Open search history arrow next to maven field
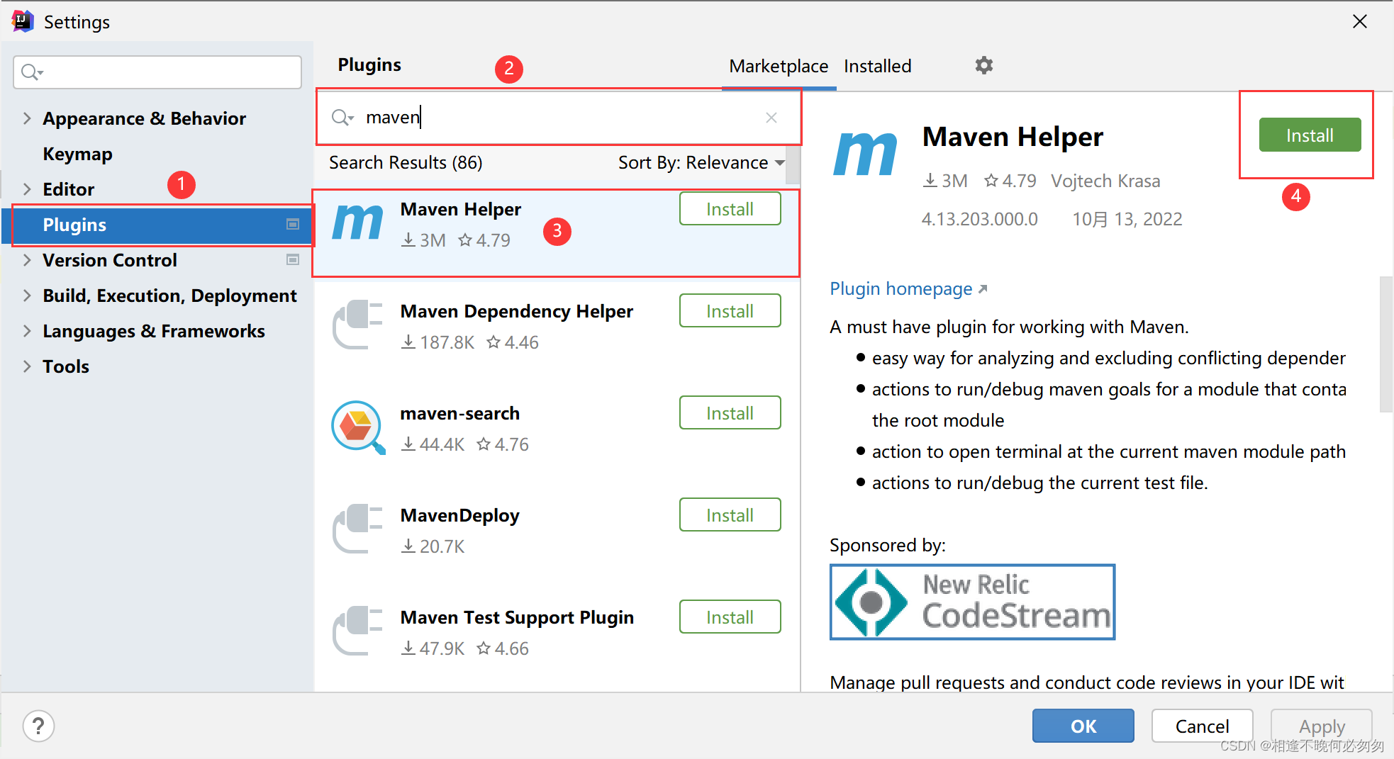The height and width of the screenshot is (759, 1394). 351,119
